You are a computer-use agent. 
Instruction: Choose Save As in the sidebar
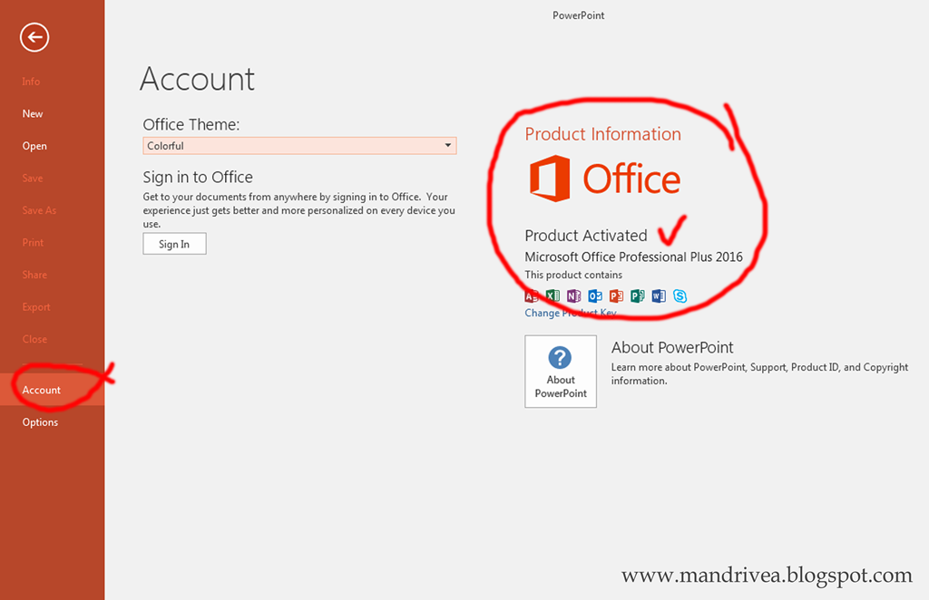(39, 210)
